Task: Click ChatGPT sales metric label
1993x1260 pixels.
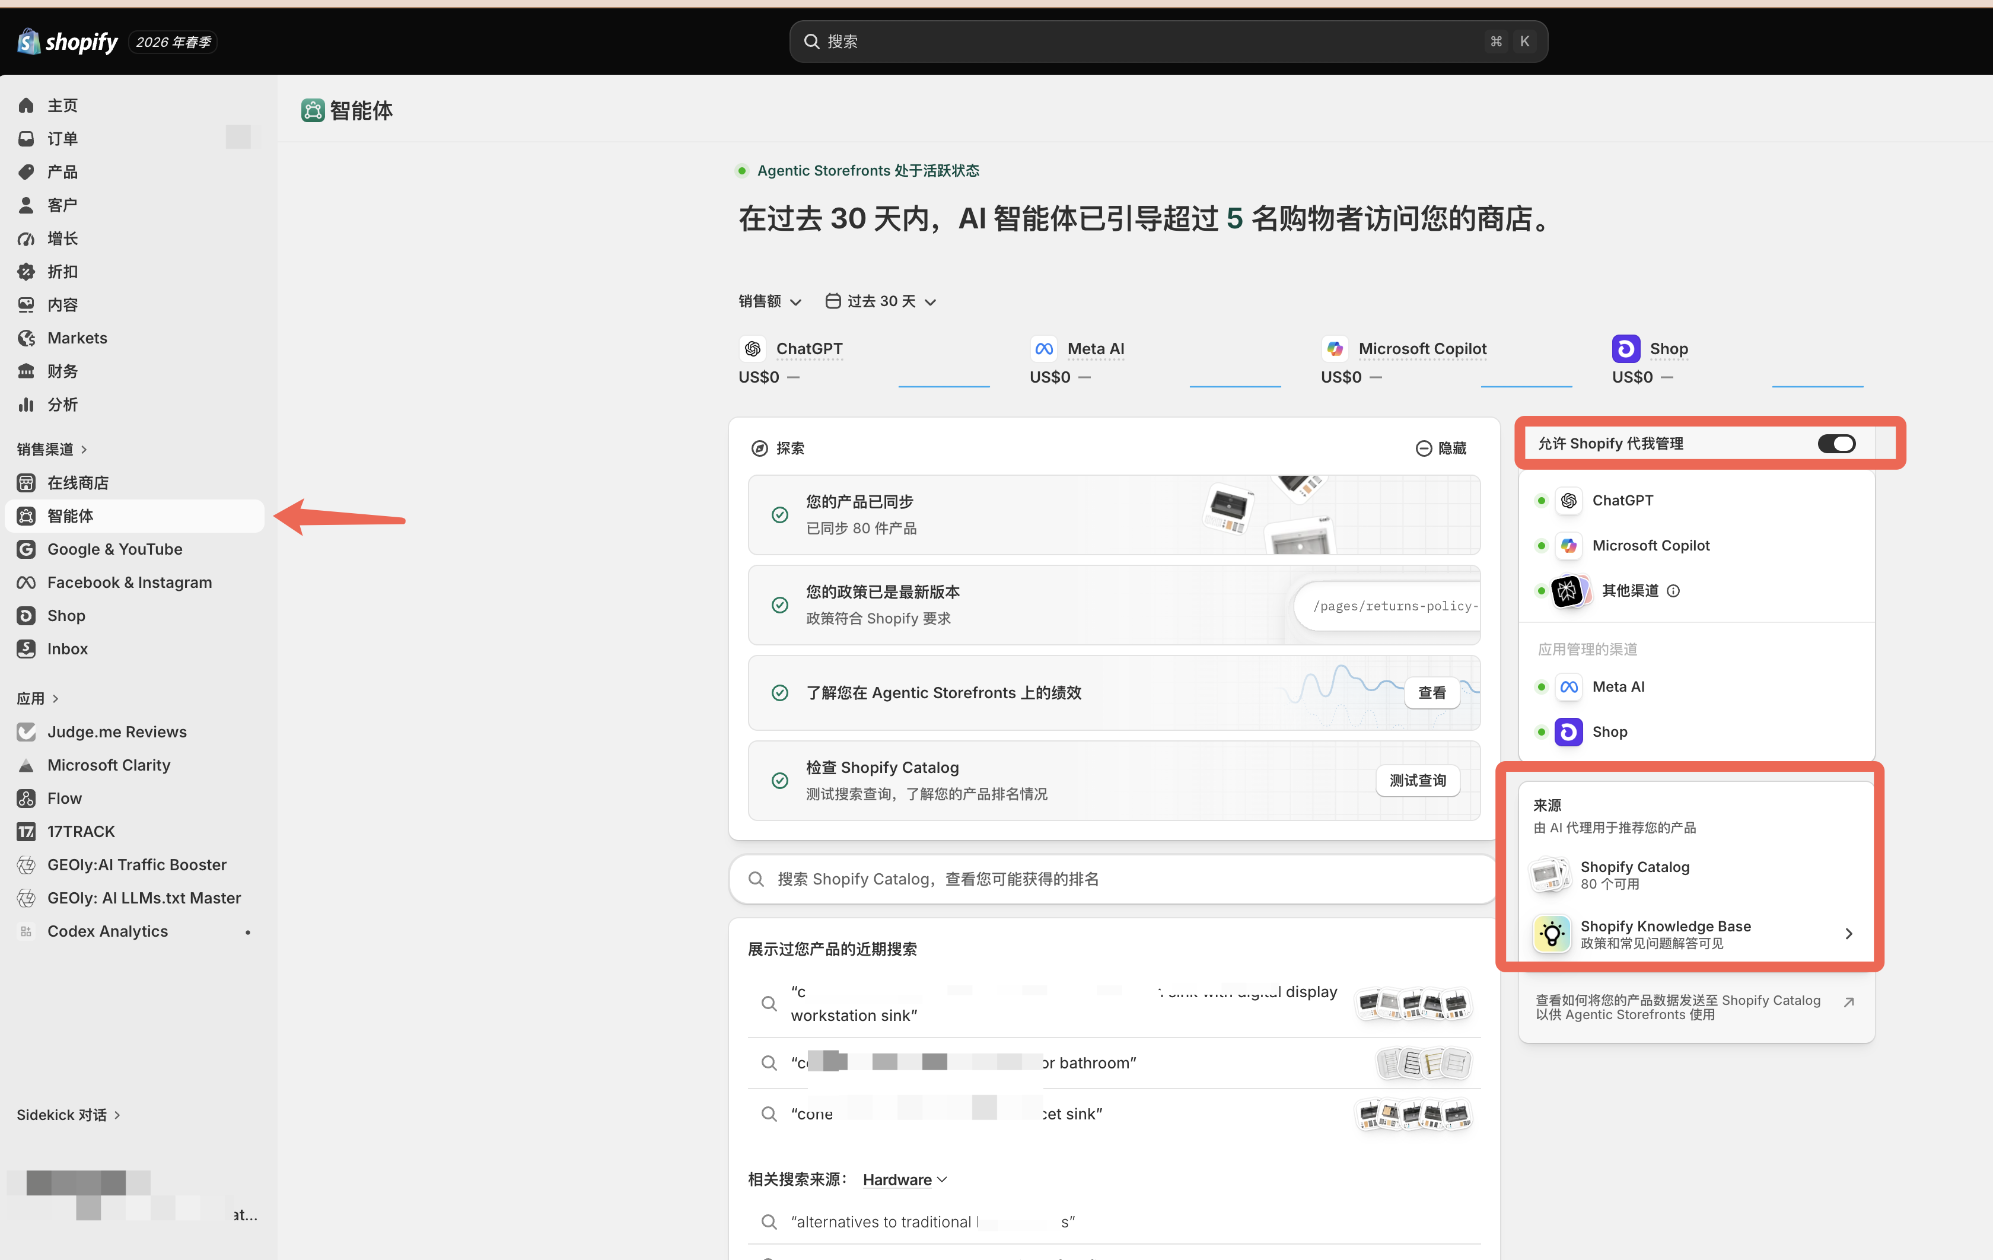Action: coord(808,349)
